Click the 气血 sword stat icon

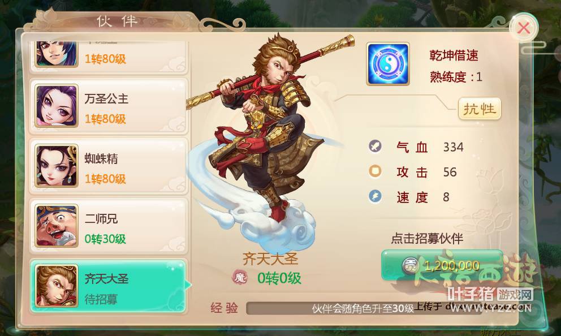[x=376, y=146]
